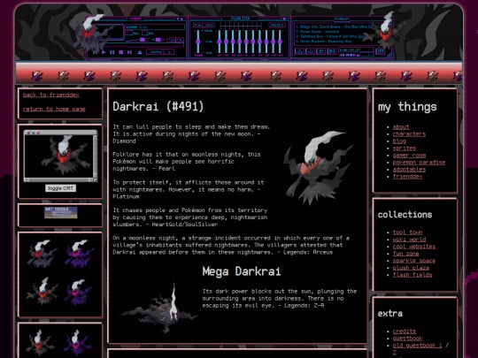478x358 pixels.
Task: Click the first Darkrai sprite in the top sprite box
Action: coord(42,254)
